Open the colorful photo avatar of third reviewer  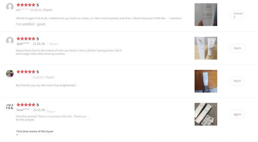tap(10, 73)
